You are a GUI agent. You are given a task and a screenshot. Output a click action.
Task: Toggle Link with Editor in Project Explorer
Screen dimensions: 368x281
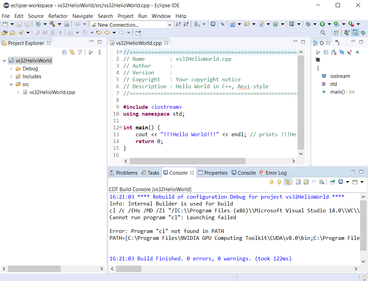(x=72, y=52)
